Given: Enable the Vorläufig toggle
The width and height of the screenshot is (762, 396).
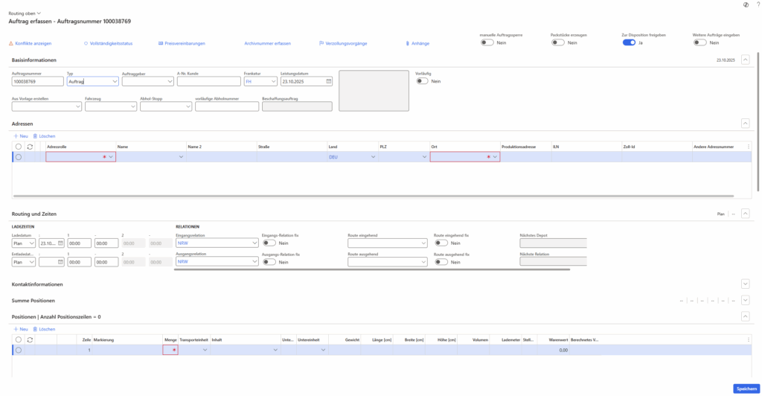Looking at the screenshot, I should pos(422,81).
